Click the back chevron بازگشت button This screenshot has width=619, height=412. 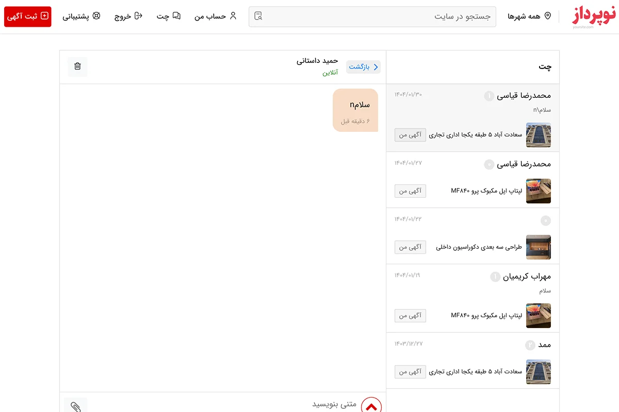[364, 67]
